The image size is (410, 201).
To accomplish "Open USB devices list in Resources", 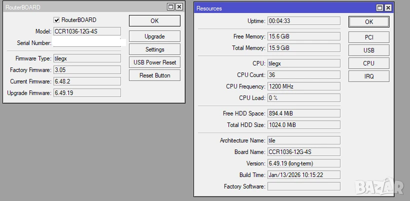I will (x=368, y=50).
